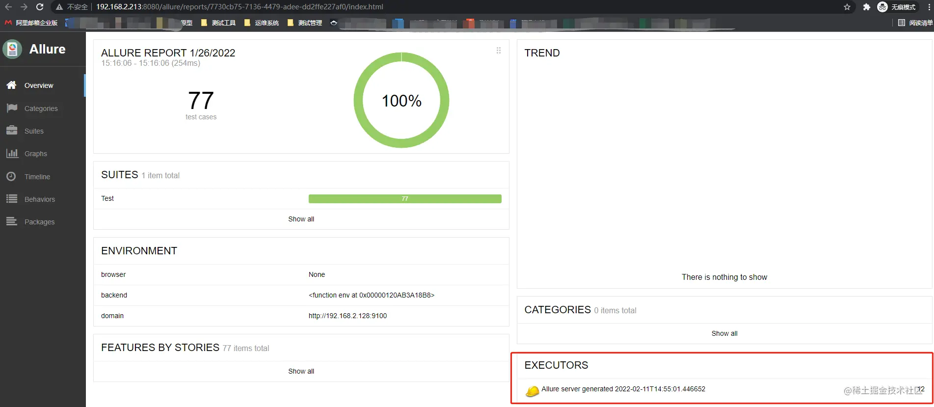Viewport: 934px width, 407px height.
Task: Open the 测试工具 bookmark folder
Action: click(x=218, y=23)
